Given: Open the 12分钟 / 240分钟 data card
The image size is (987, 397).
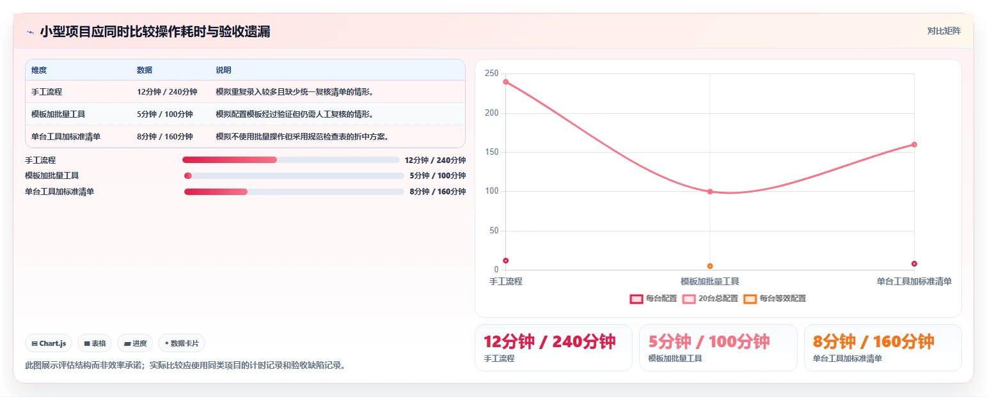Looking at the screenshot, I should coord(553,348).
